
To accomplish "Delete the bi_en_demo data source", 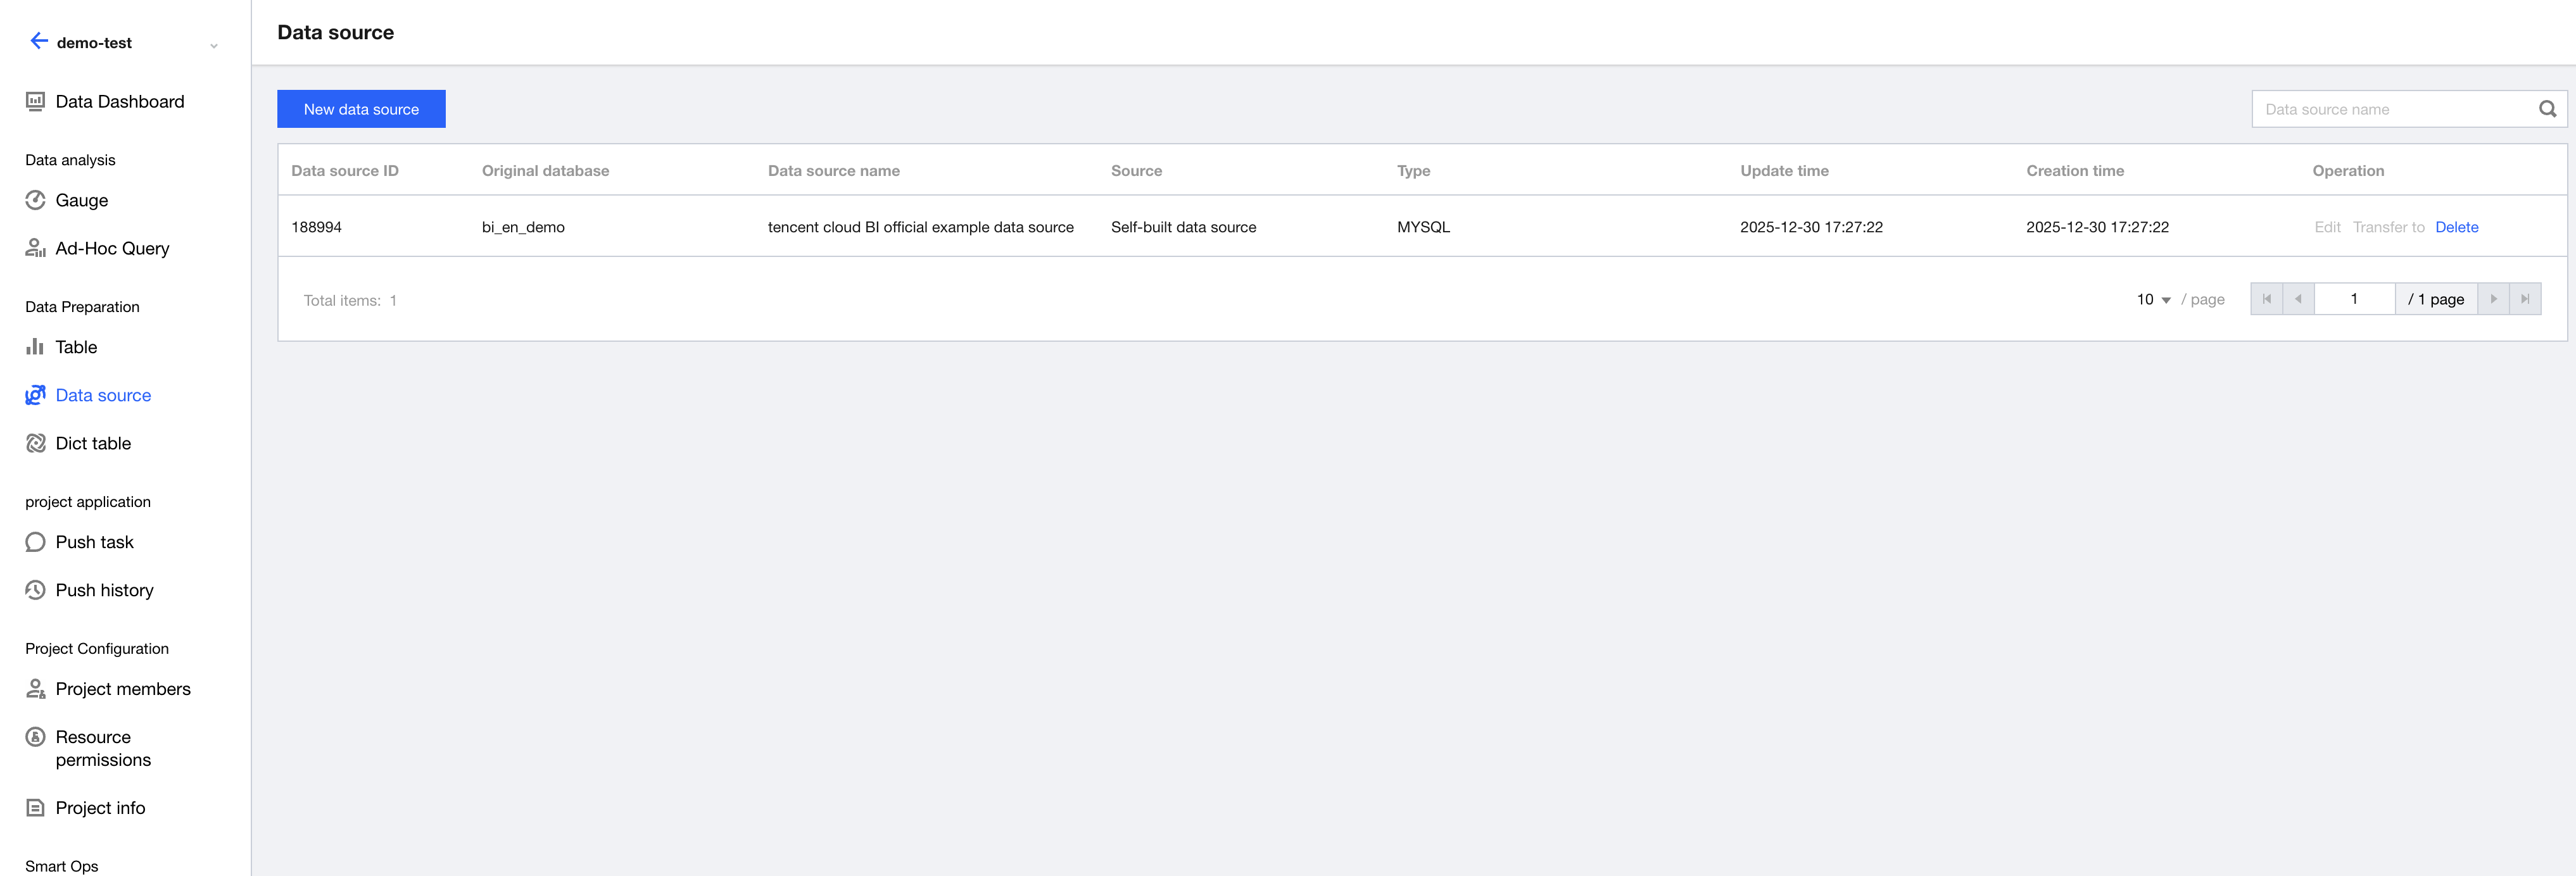I will coord(2456,227).
